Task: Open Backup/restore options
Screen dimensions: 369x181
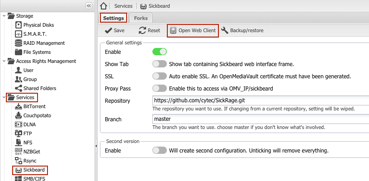Action: tap(242, 31)
